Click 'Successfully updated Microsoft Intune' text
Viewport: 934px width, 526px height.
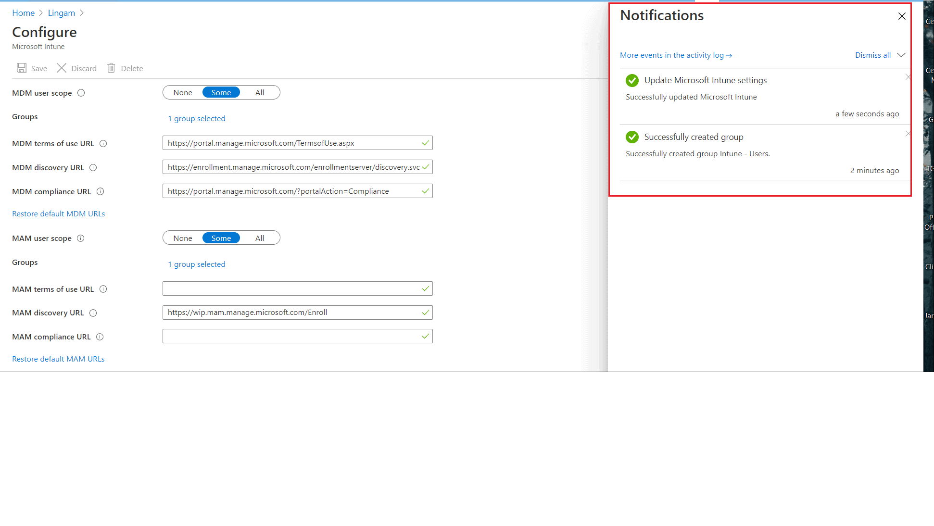pos(691,97)
